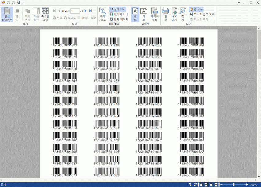261x187 pixels.
Task: Open the 매개 변수 parameters panel
Action: coord(28,14)
